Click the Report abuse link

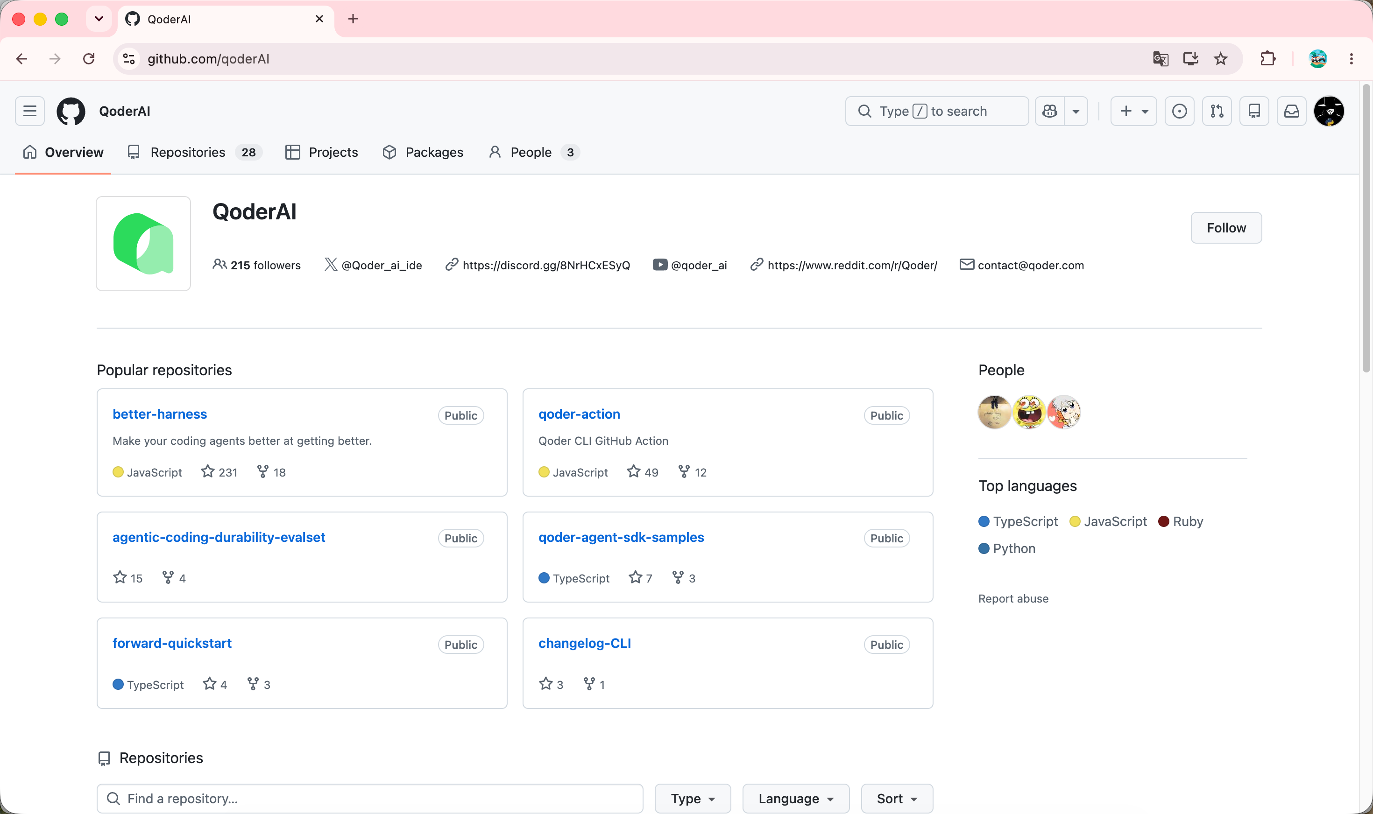[x=1013, y=599]
